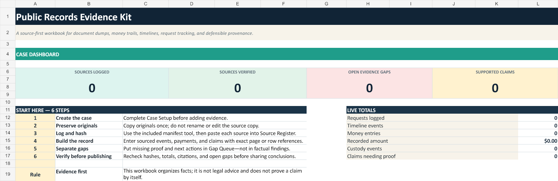Click the 'Rule' label cell
The height and width of the screenshot is (181, 558).
click(x=35, y=174)
